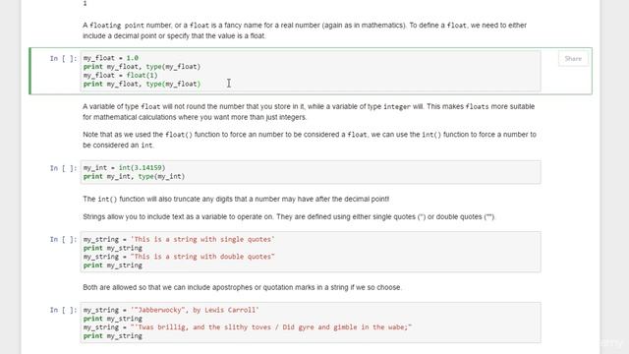Image resolution: width=629 pixels, height=354 pixels.
Task: Click the paragraph starting 'A floating point number'
Action: [x=305, y=30]
